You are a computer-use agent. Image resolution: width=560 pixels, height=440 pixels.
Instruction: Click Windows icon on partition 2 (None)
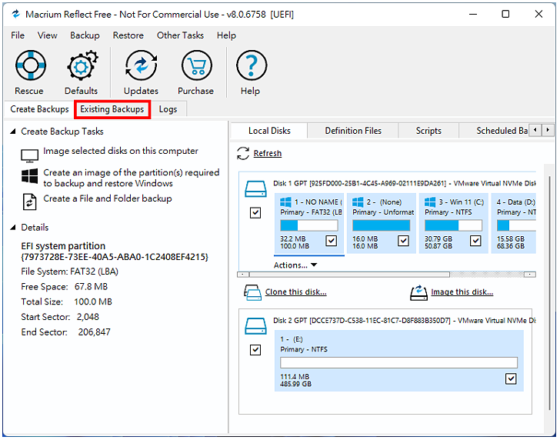coord(358,202)
